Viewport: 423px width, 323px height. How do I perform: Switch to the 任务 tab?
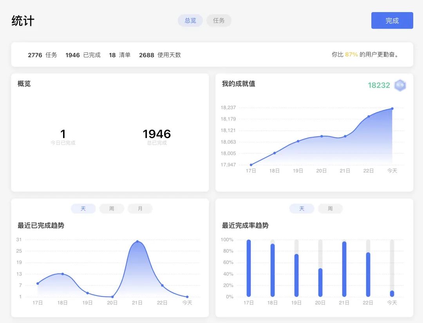tap(219, 20)
